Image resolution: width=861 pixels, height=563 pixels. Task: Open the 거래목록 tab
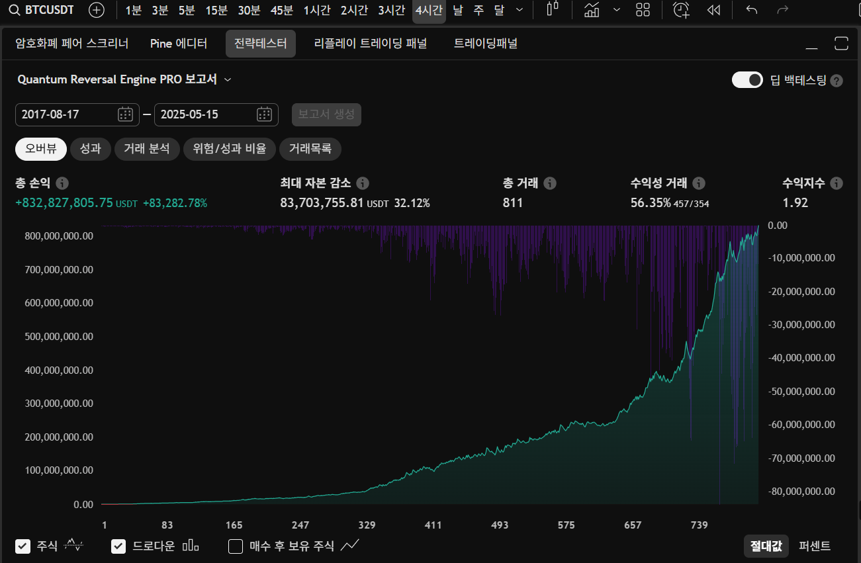(x=310, y=149)
